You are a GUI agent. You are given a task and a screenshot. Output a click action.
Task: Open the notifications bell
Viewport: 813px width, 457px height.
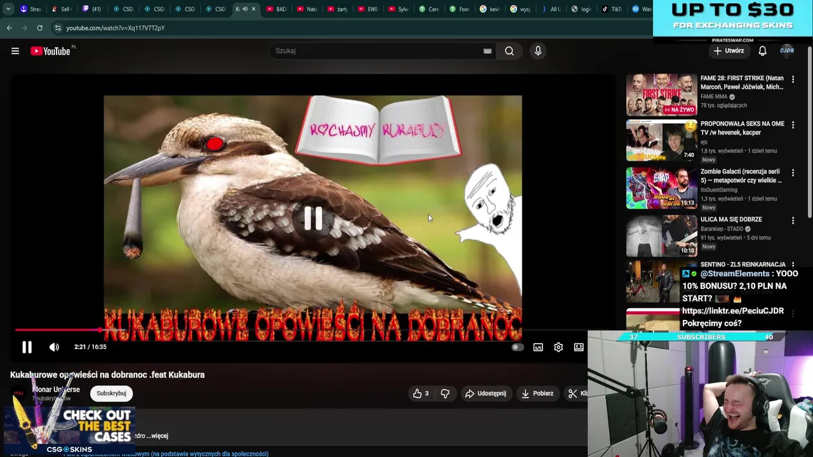[x=762, y=51]
